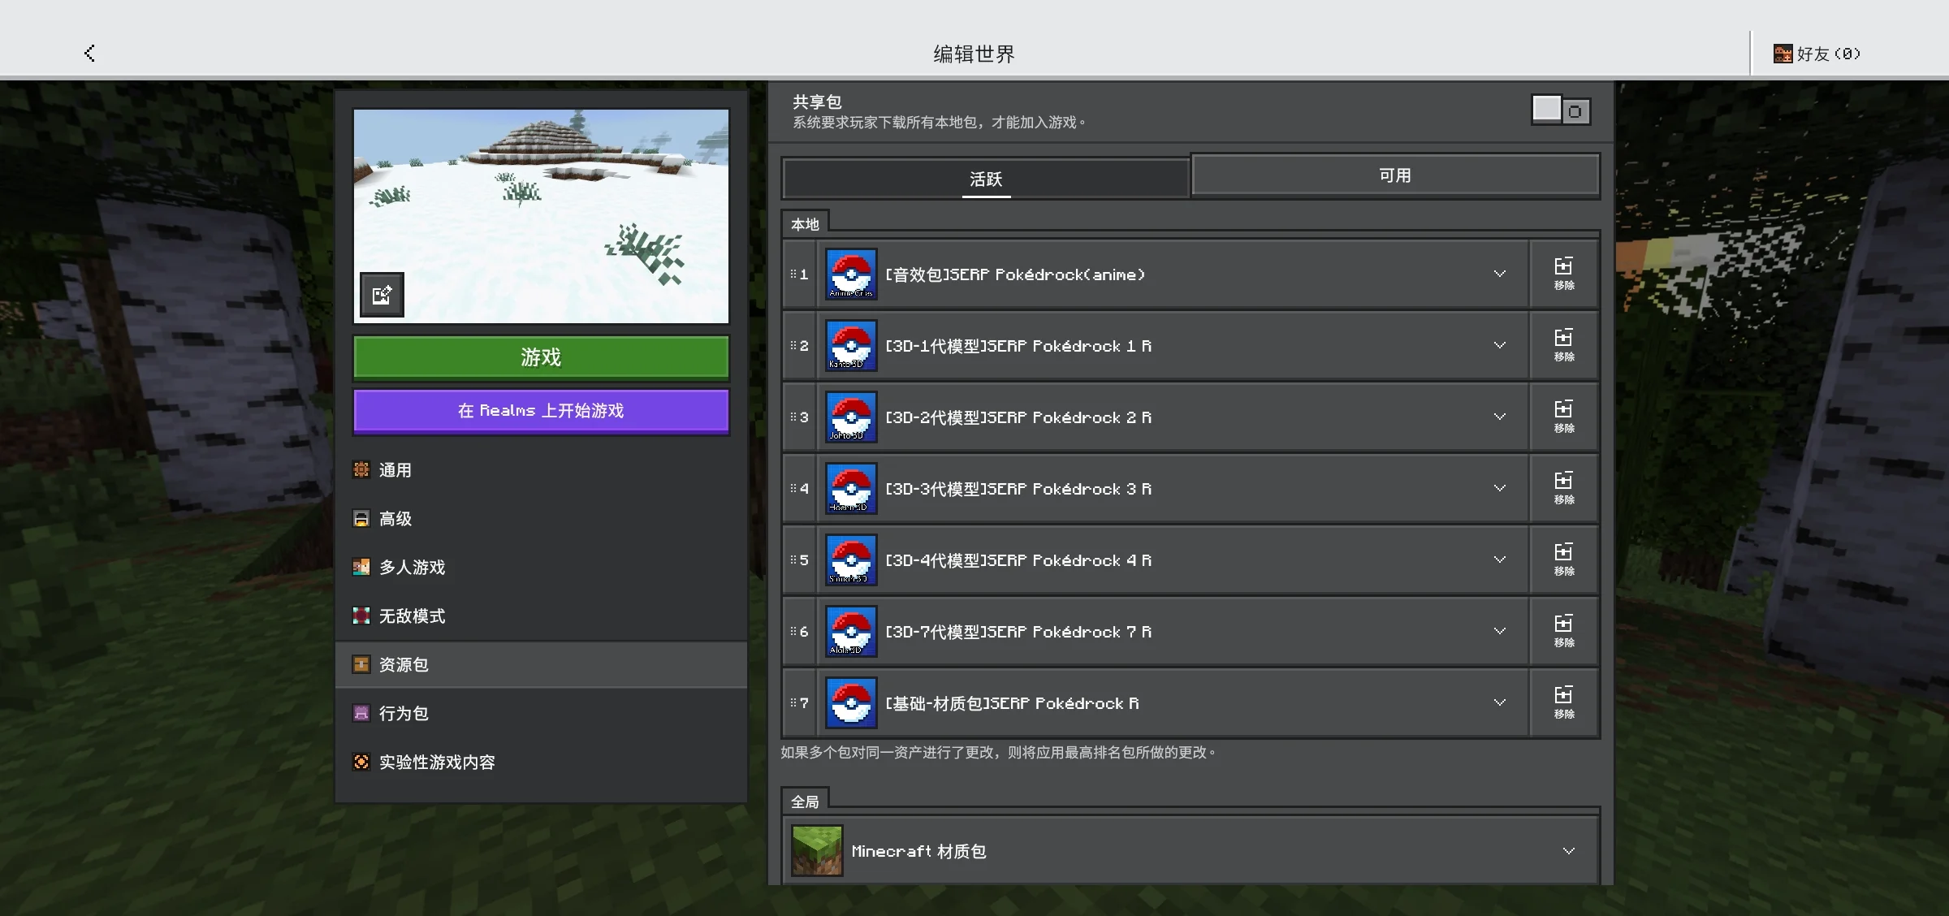Remove the [3D-4代模型] Pokédrock 4 pack
Image resolution: width=1949 pixels, height=916 pixels.
(x=1564, y=560)
